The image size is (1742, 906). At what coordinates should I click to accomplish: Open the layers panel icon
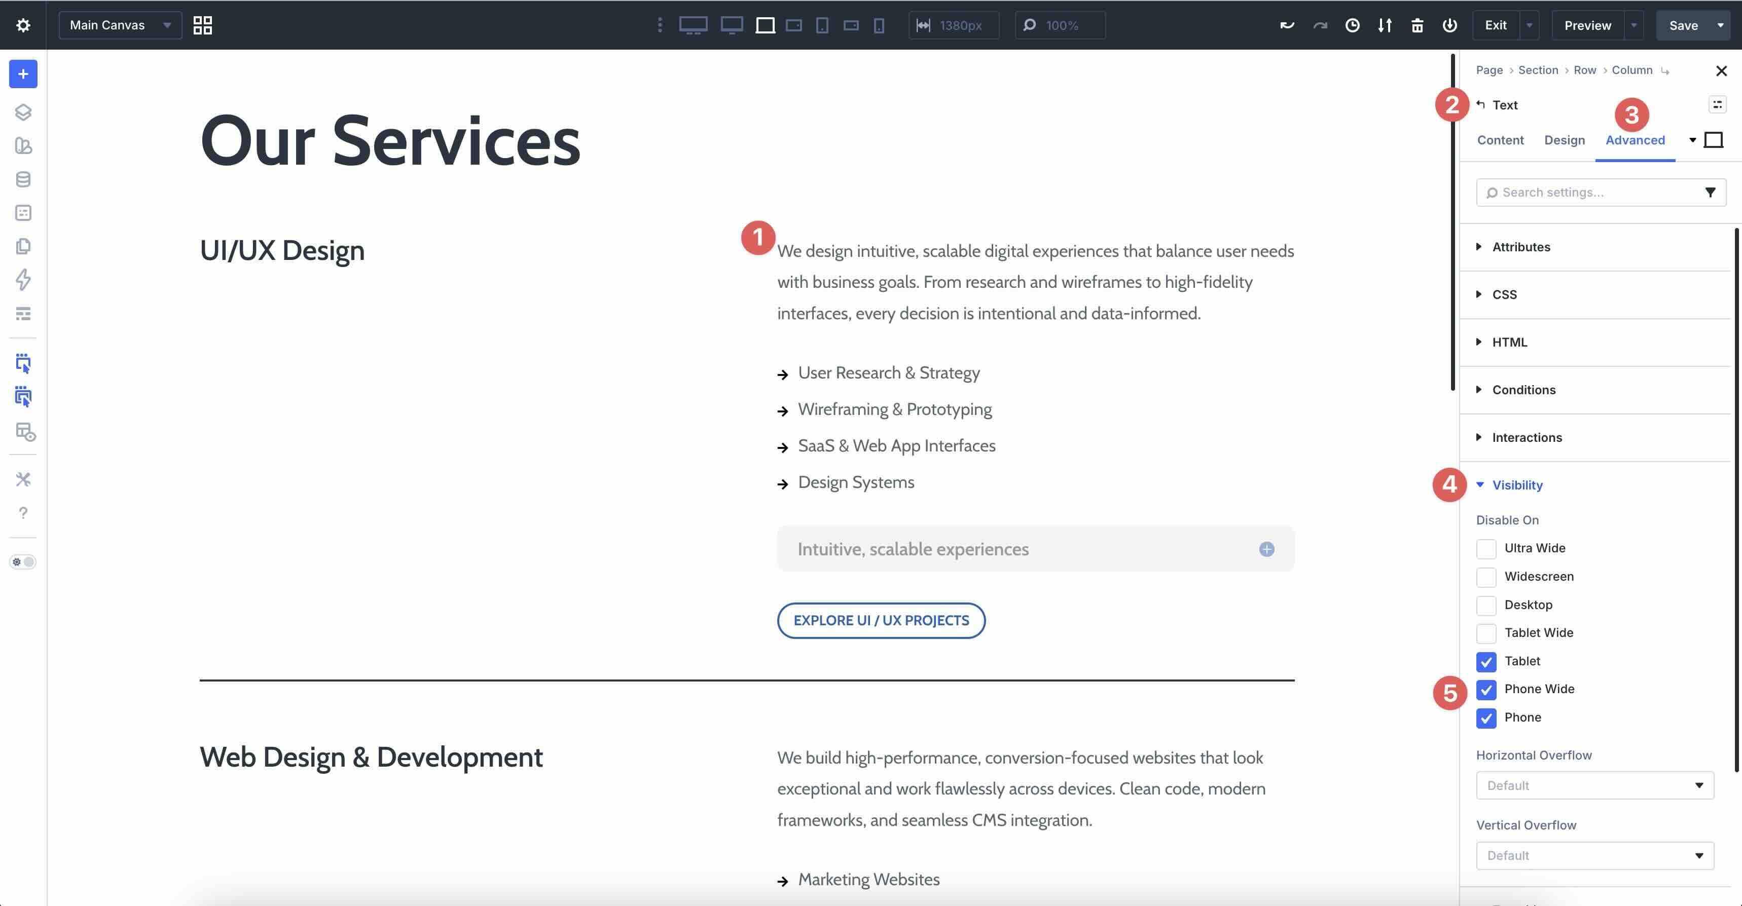[22, 112]
